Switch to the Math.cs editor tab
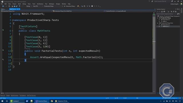 [3, 9]
